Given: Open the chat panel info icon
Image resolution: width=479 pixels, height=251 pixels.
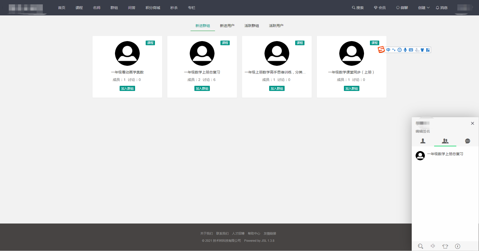Looking at the screenshot, I should [x=458, y=246].
